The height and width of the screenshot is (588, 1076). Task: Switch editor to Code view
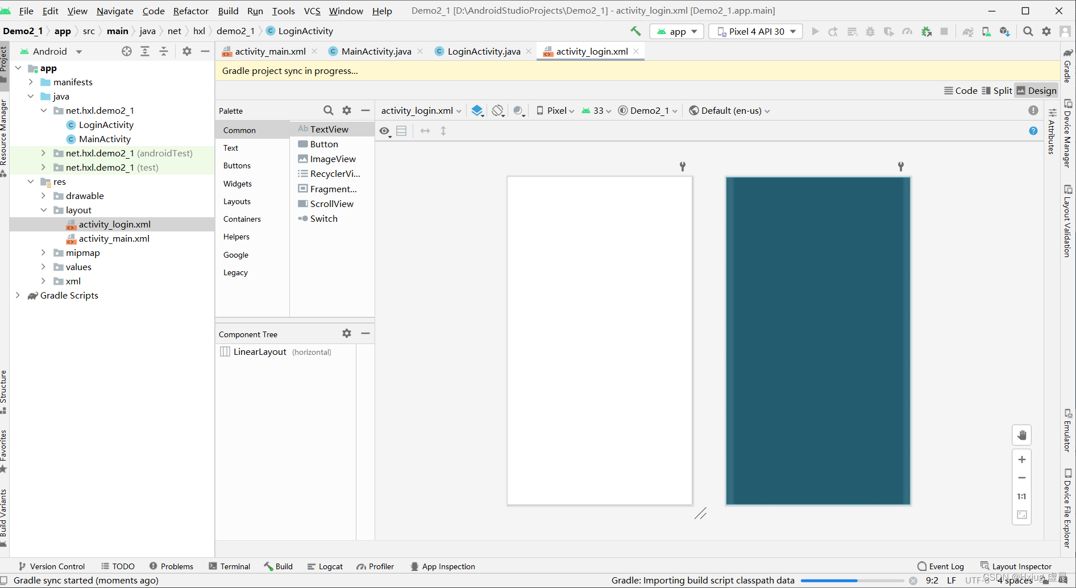pyautogui.click(x=961, y=90)
